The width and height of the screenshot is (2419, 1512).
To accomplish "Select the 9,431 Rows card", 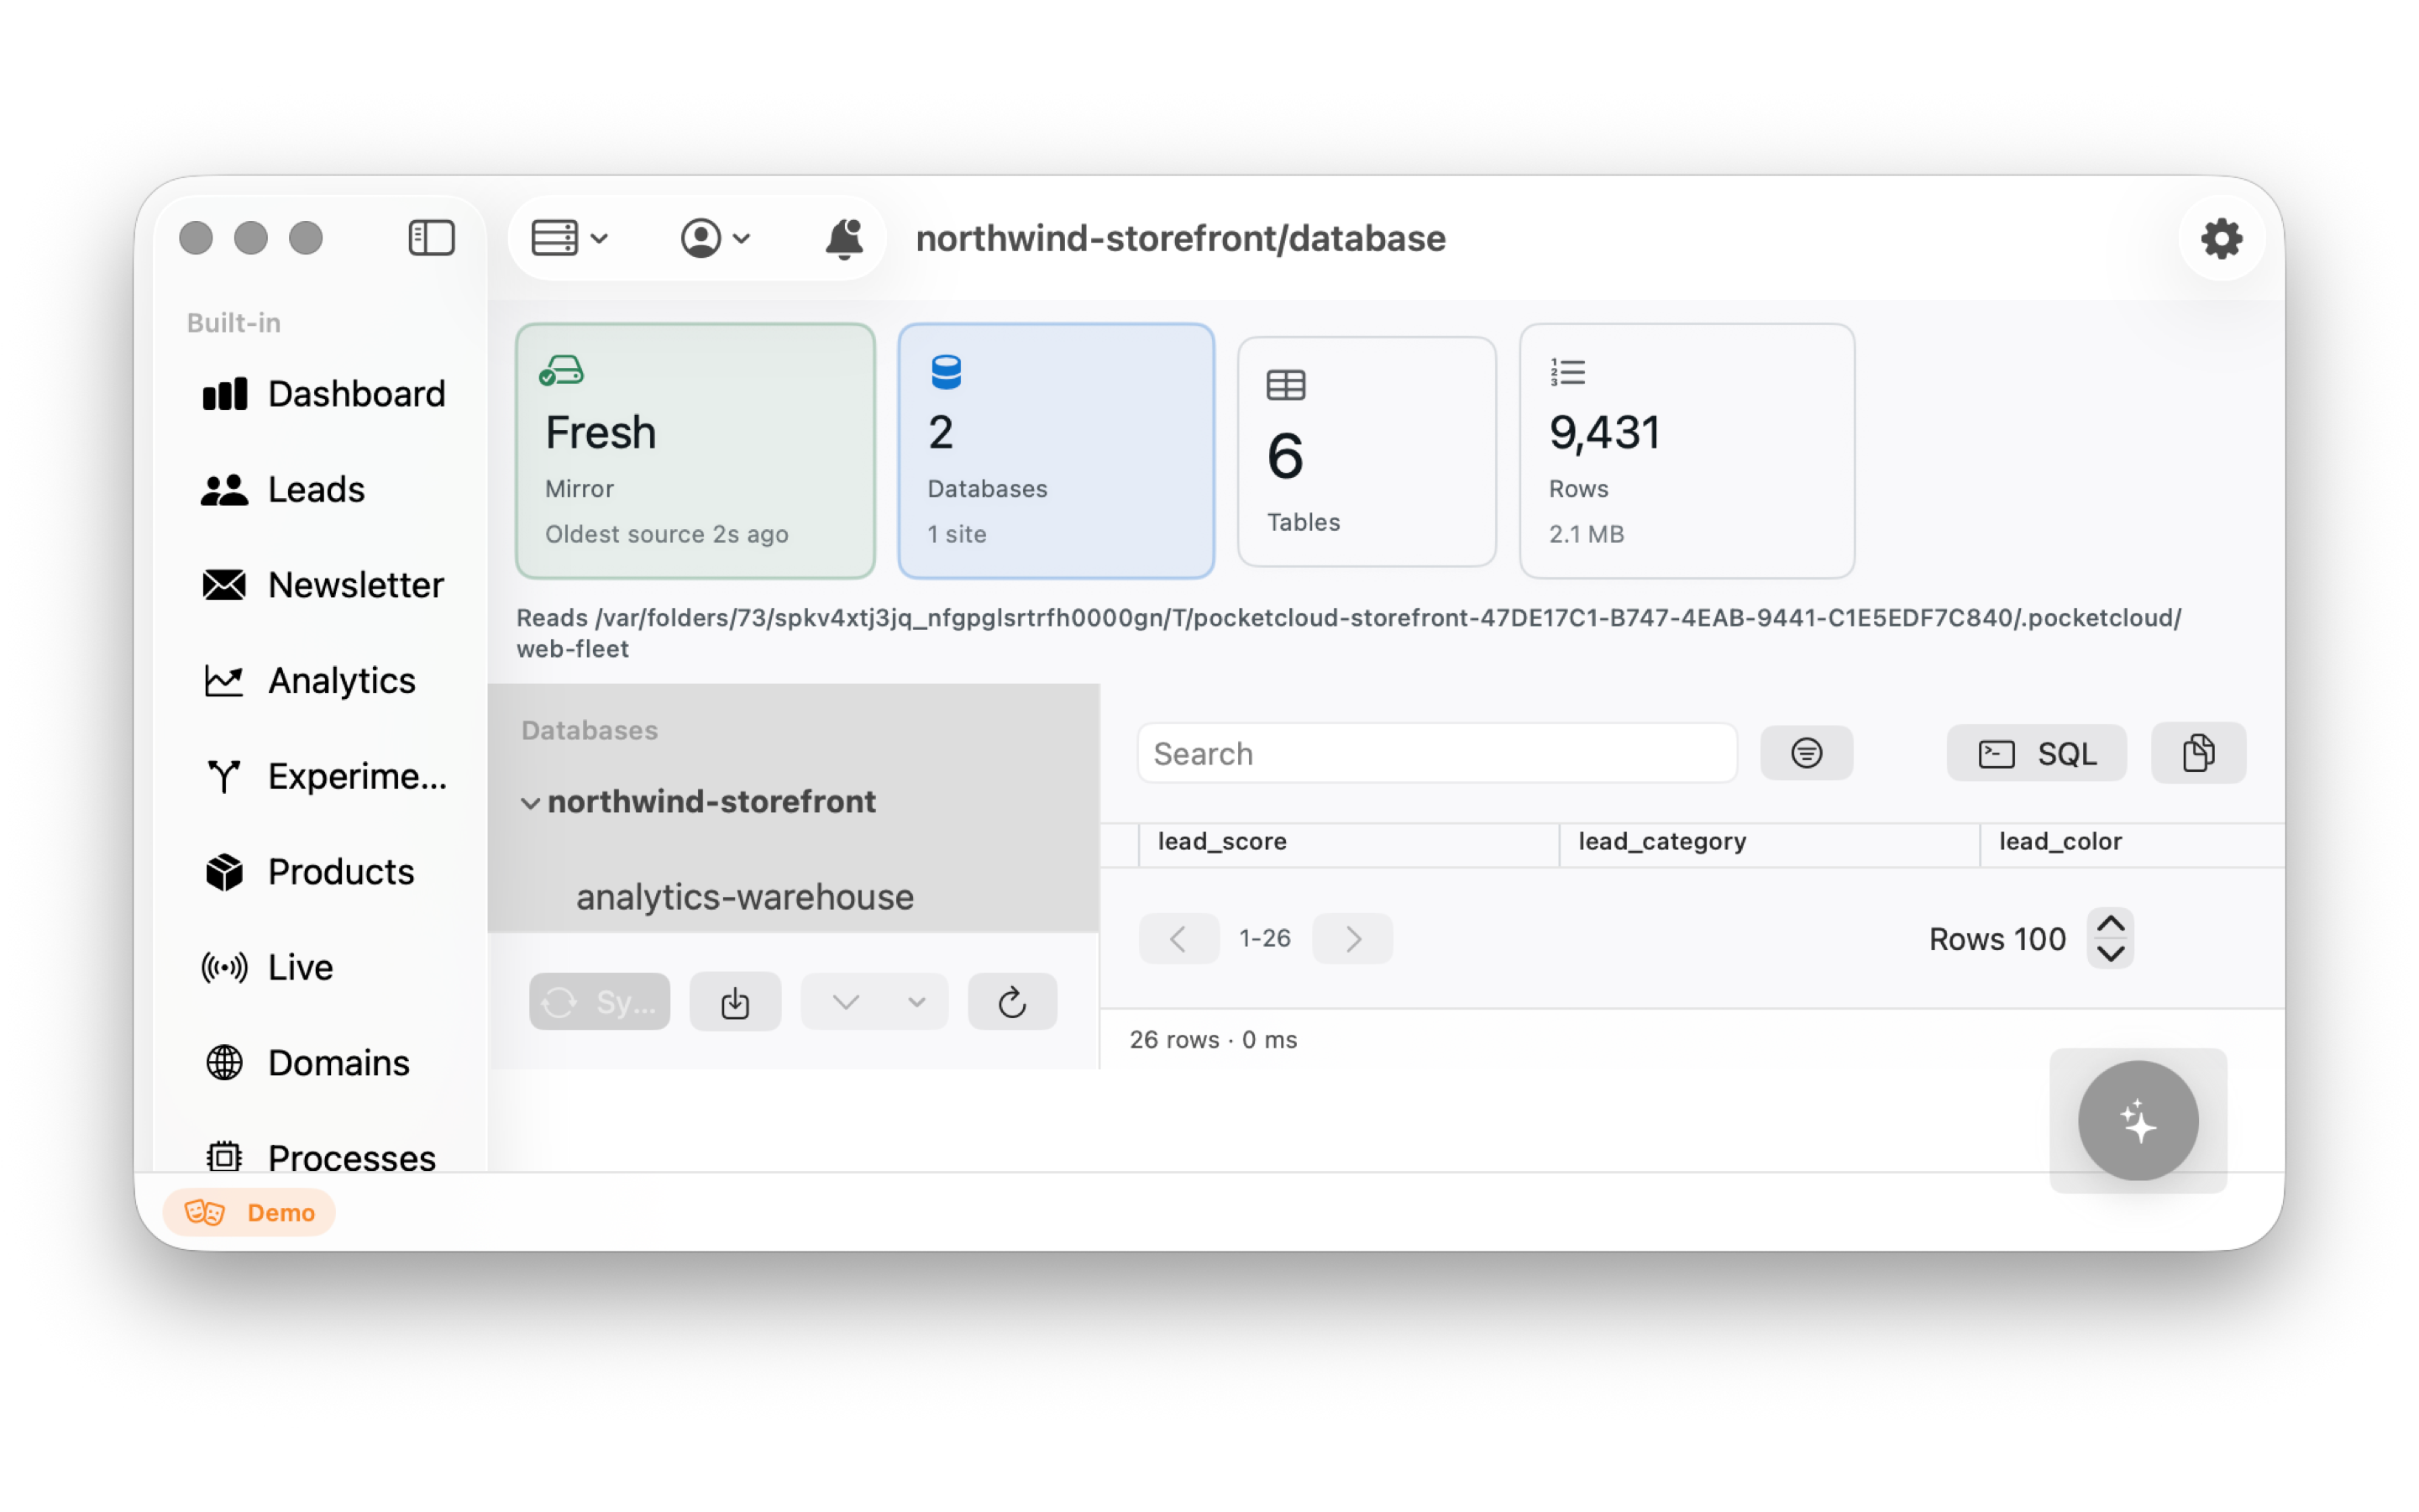I will coord(1687,451).
